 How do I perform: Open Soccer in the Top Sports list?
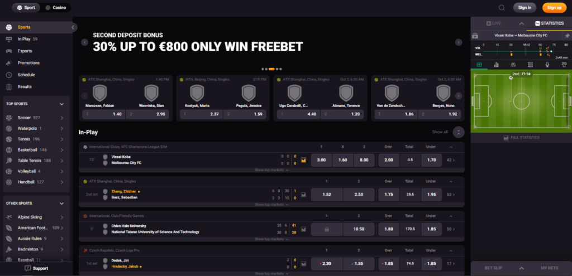coord(23,118)
